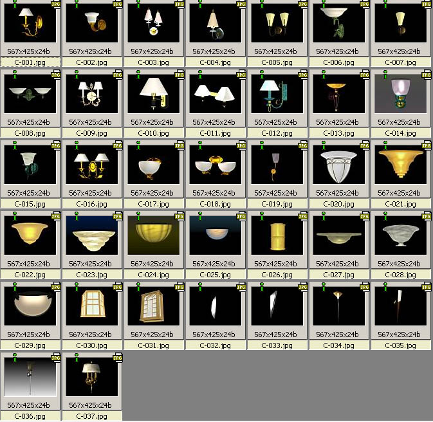
Task: Click the JPG format badge on C-014.jpg
Action: tap(427, 75)
